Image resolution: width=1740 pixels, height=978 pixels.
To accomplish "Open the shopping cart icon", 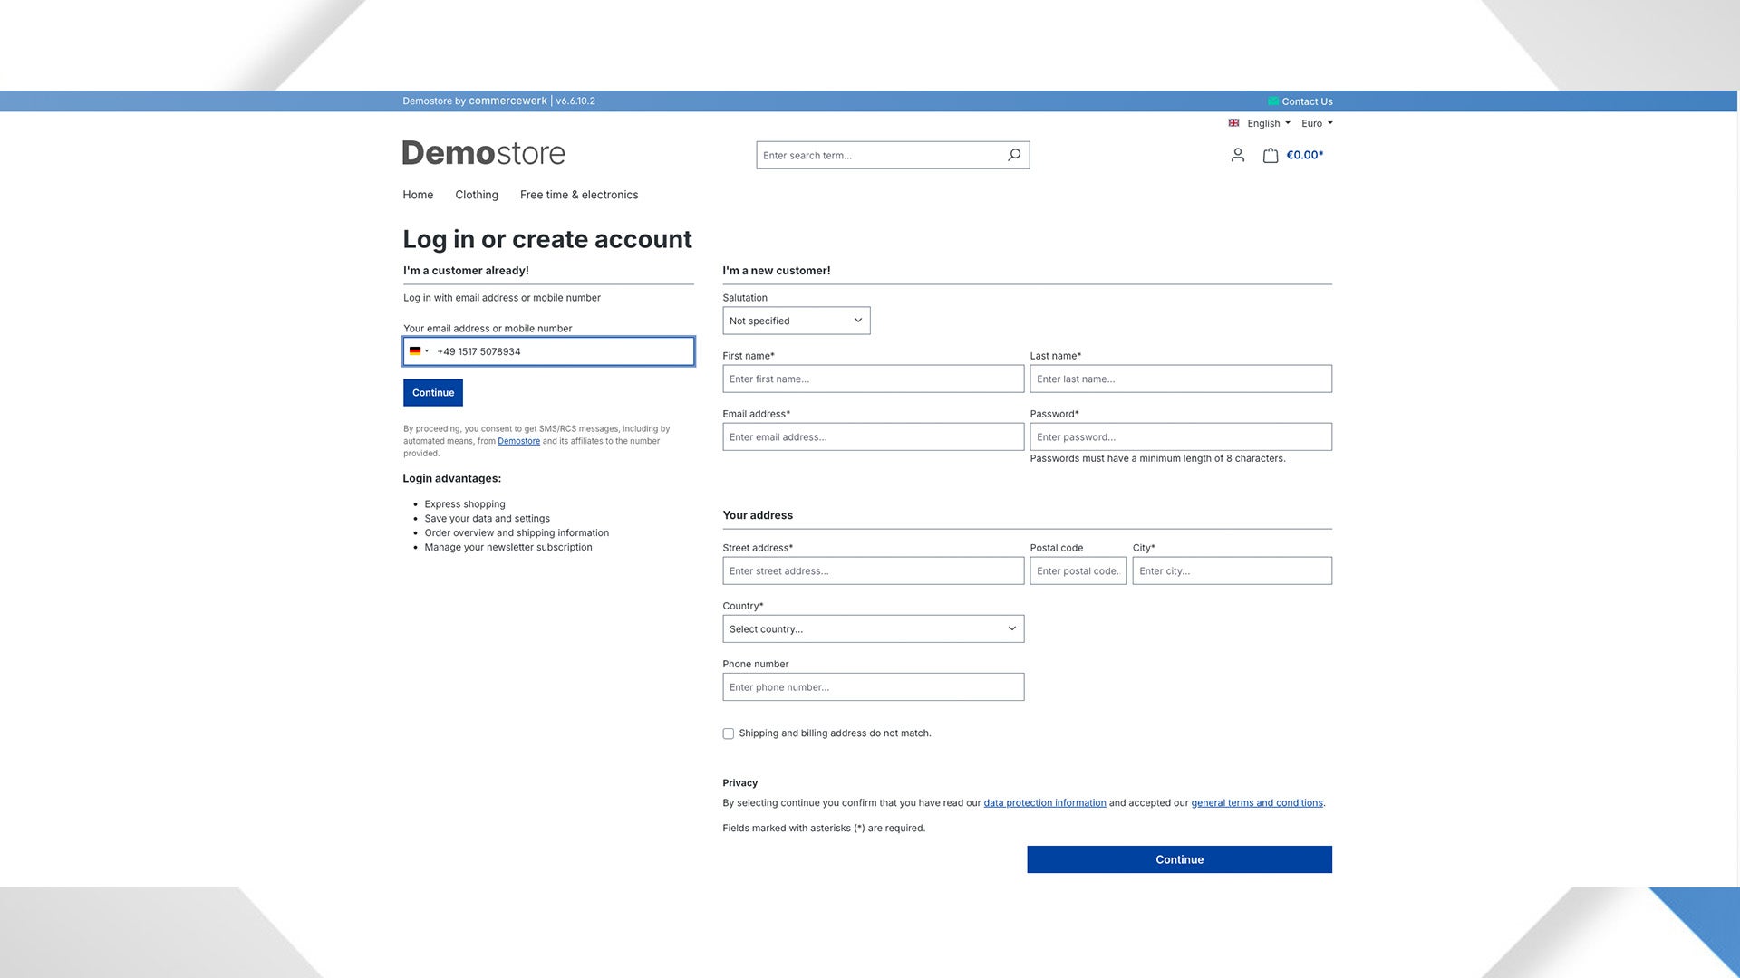I will 1271,155.
